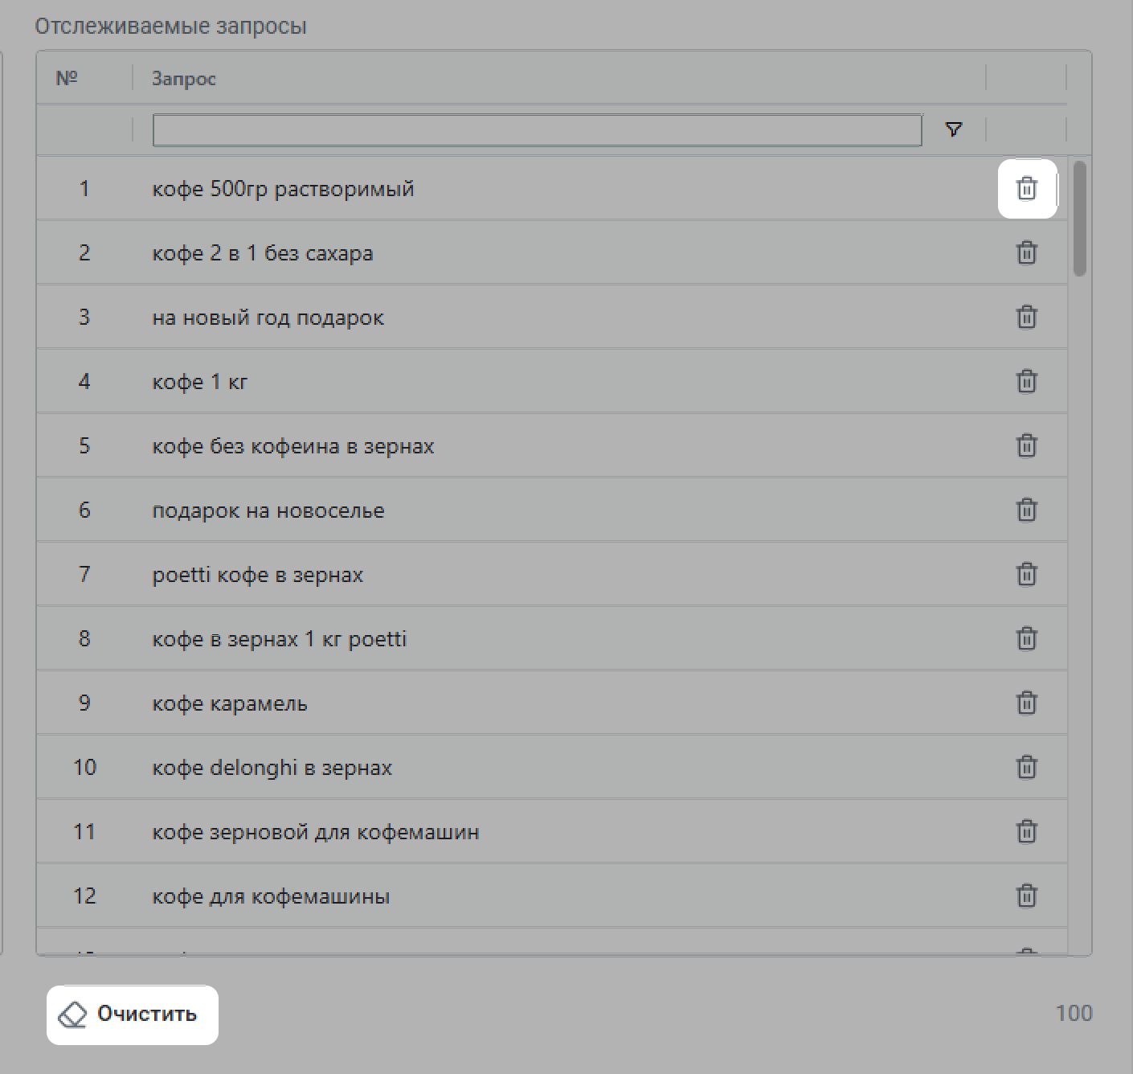Trash the "кофе delonghi в зернах" query
Screen dimensions: 1133x1074
[1026, 767]
